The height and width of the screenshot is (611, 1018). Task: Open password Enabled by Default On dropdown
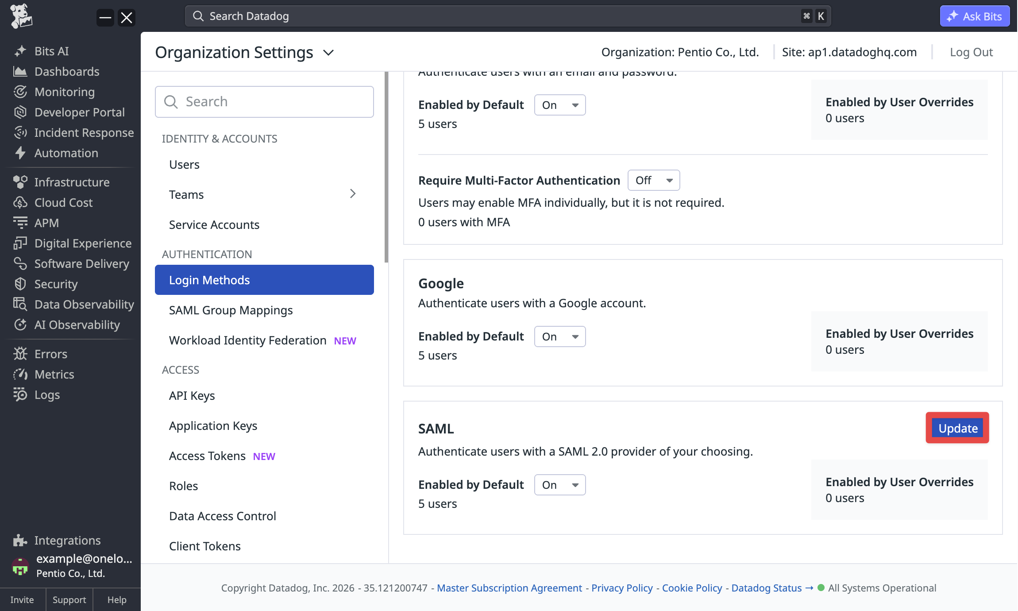[560, 105]
